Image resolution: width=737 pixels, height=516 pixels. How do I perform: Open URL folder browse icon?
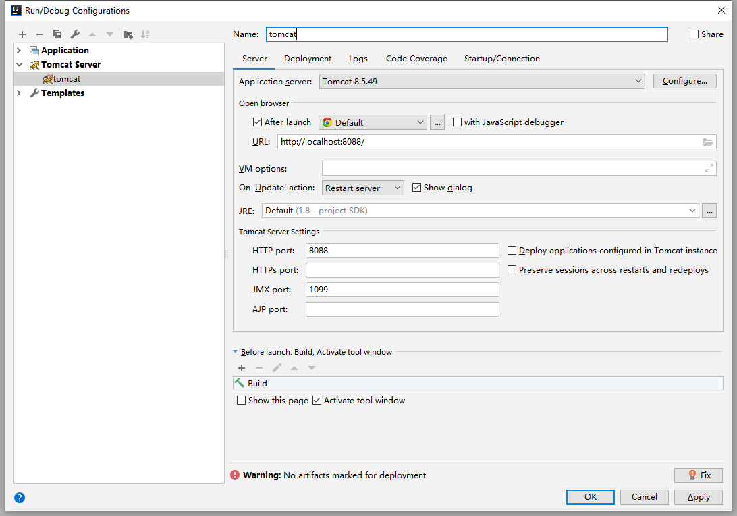click(x=708, y=142)
